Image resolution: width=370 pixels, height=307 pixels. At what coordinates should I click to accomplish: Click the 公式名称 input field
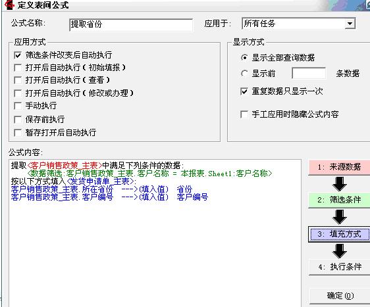click(131, 24)
